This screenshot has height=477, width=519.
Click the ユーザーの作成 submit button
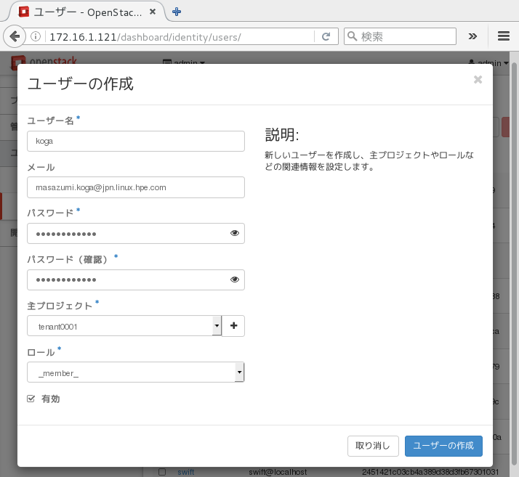click(x=443, y=446)
